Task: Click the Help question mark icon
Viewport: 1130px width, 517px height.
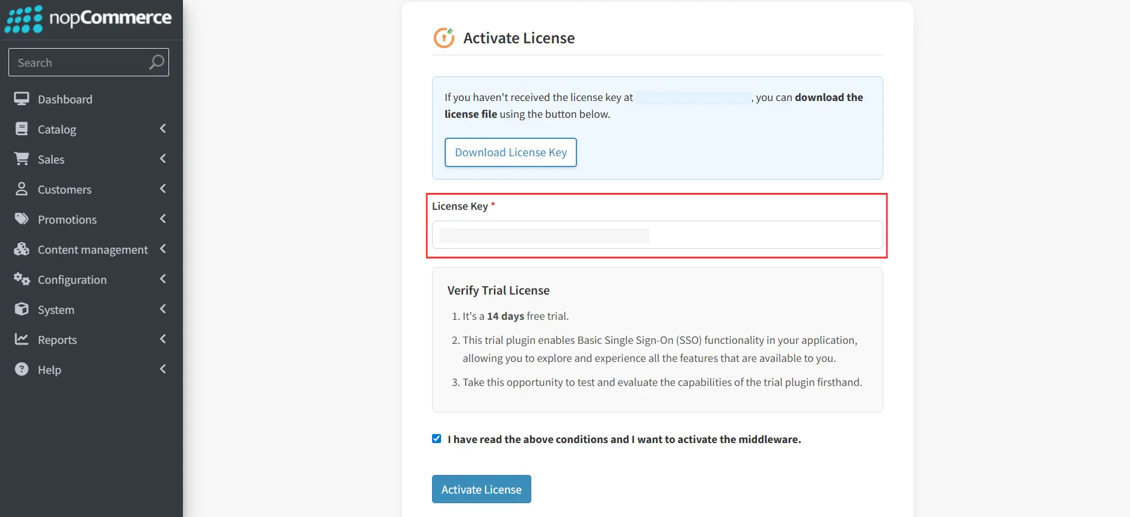Action: [22, 369]
